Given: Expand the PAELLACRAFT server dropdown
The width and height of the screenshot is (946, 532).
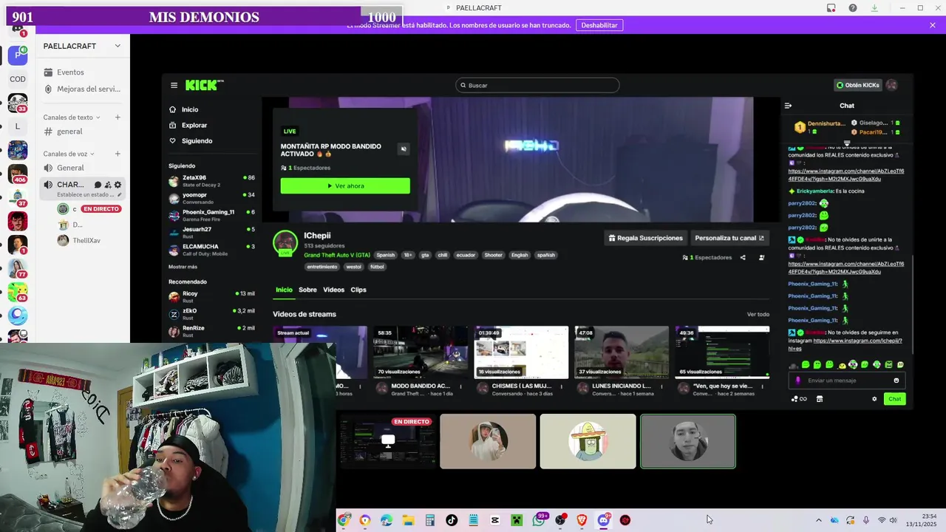Looking at the screenshot, I should click(118, 46).
